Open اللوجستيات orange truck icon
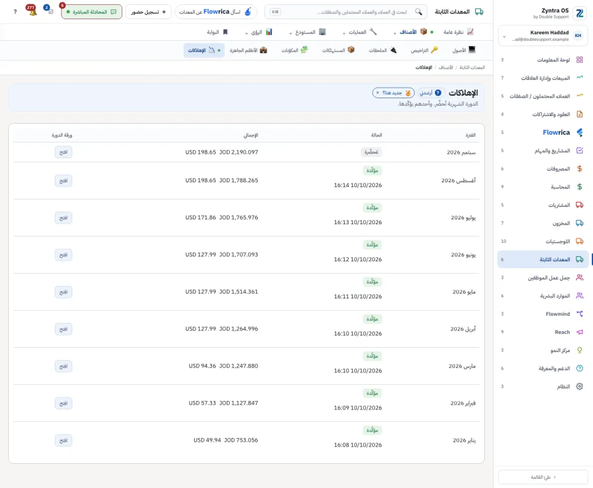The height and width of the screenshot is (488, 593). (x=579, y=242)
